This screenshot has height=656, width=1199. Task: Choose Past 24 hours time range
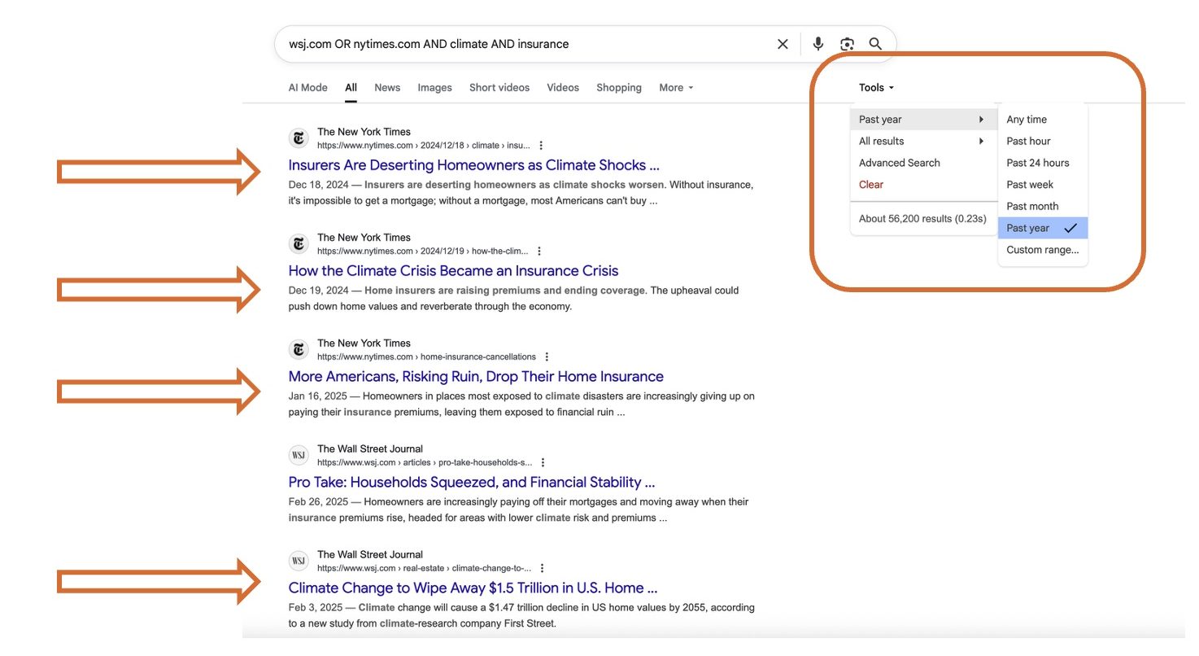click(1043, 163)
